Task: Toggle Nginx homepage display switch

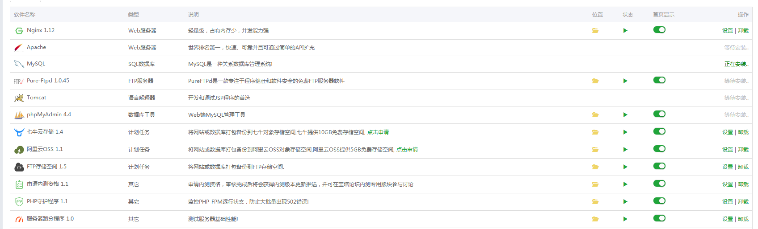Action: click(x=659, y=30)
